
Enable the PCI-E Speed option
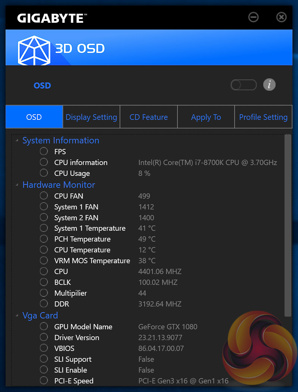click(44, 380)
